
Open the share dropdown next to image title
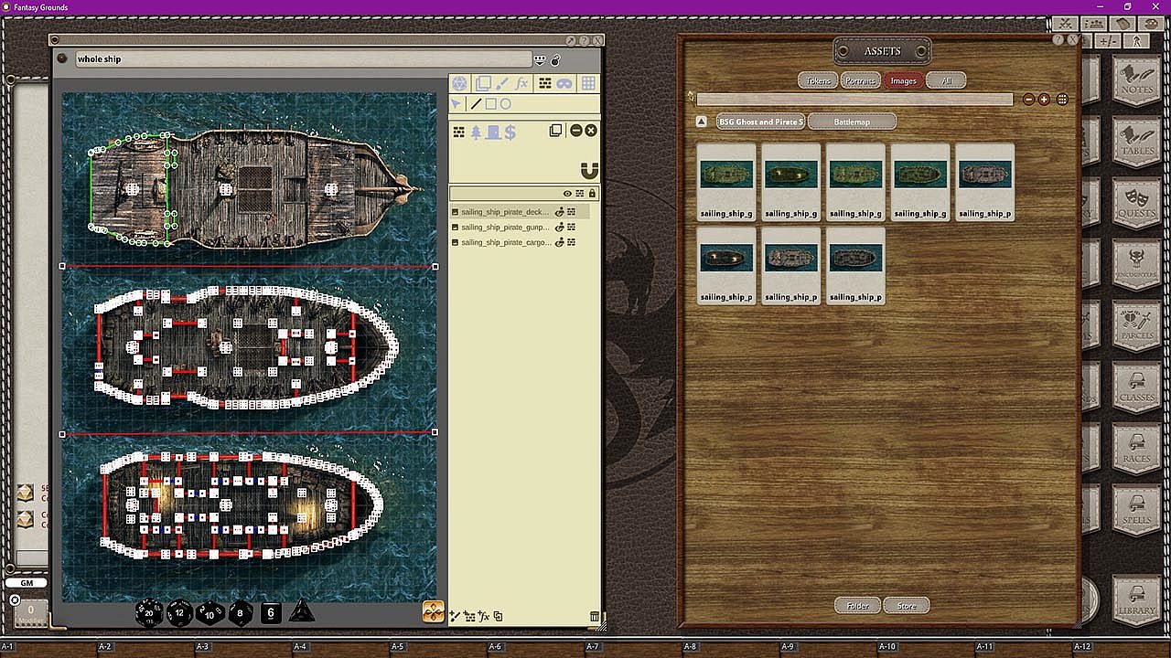point(540,59)
